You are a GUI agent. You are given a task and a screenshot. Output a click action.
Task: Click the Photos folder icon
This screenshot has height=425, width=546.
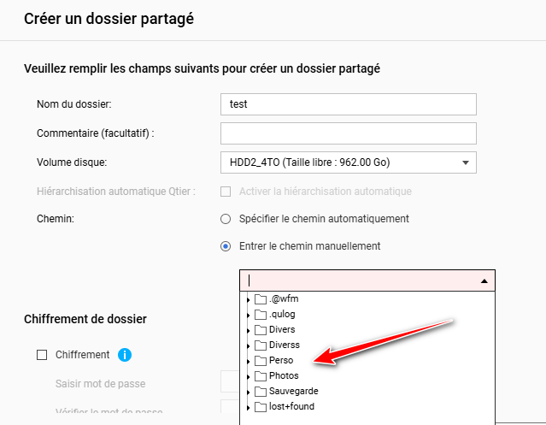[261, 376]
